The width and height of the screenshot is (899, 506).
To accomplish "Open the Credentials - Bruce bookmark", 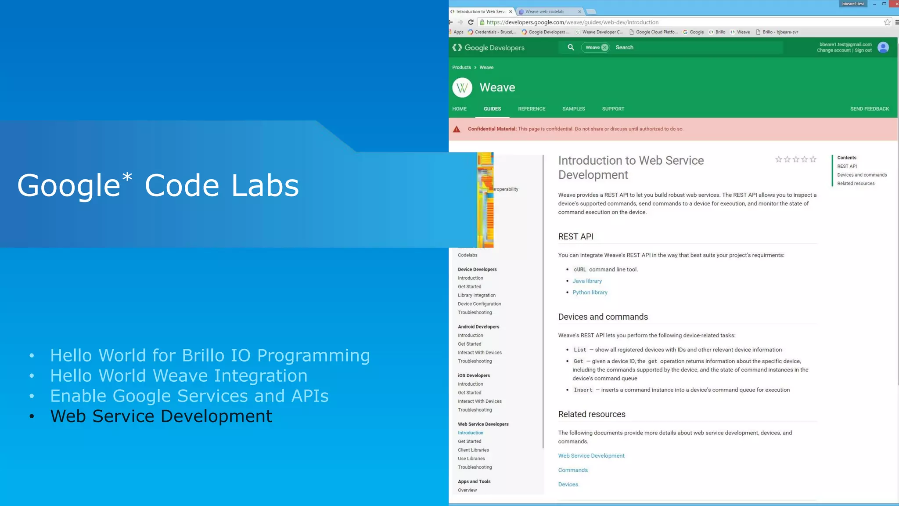I will 492,32.
